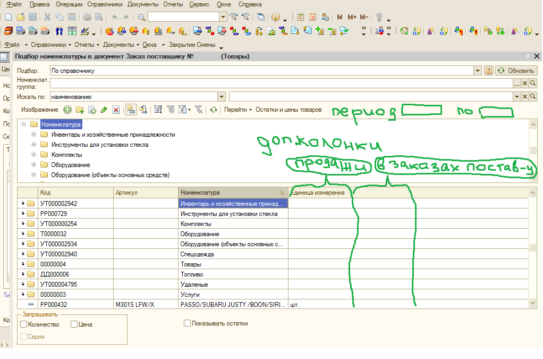
Task: Click the green refresh list icon
Action: point(213,110)
